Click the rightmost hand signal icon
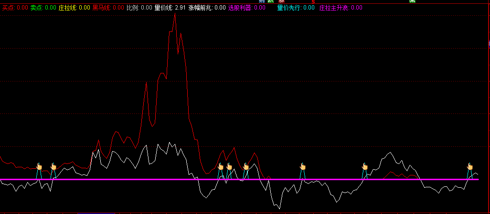The image size is (490, 214). tap(469, 166)
